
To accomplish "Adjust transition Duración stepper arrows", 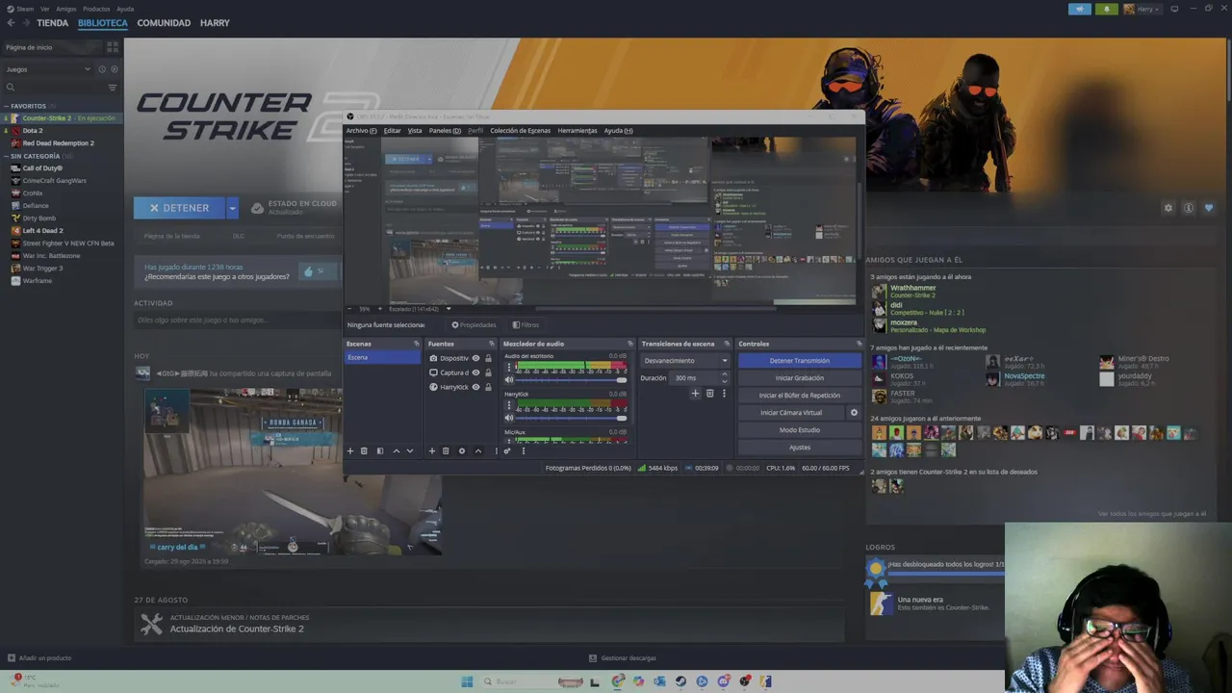I will (x=725, y=377).
